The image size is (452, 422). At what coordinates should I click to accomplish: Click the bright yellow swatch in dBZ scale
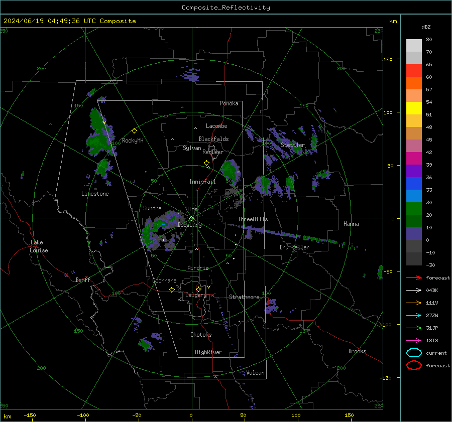tap(414, 108)
